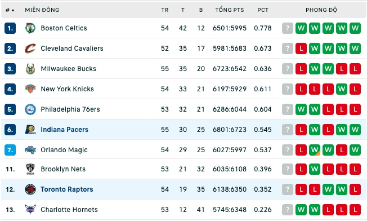Click the Cleveland Cavaliers logo icon
Image resolution: width=367 pixels, height=221 pixels.
point(30,48)
